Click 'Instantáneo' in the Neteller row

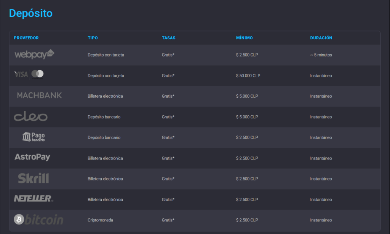tap(321, 199)
